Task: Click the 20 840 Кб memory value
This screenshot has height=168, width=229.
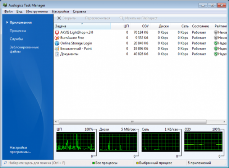Action: 141,43
